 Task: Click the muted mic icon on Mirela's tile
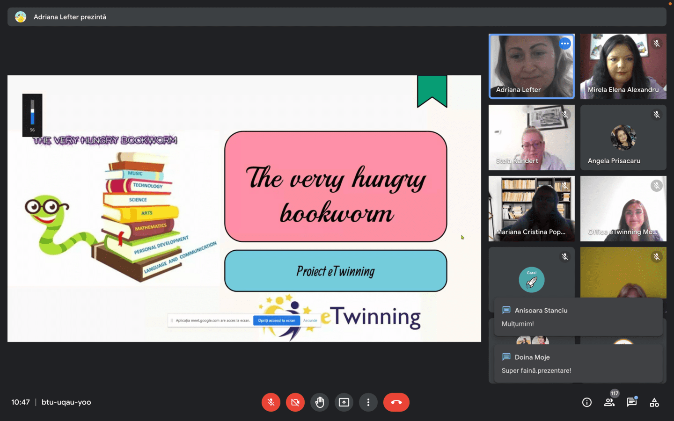(x=657, y=44)
